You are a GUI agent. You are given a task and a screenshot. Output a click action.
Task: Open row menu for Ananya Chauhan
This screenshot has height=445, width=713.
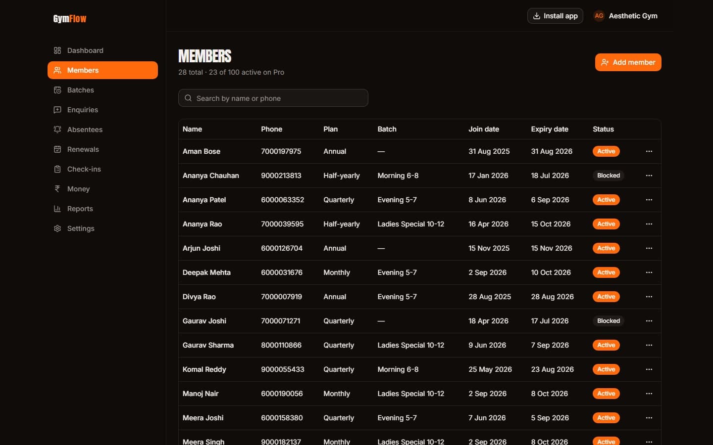(649, 176)
